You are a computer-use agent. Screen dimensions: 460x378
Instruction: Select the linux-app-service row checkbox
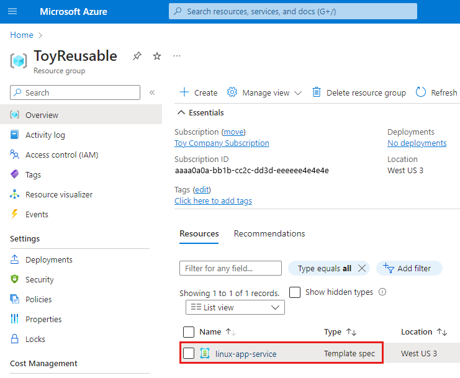(x=188, y=353)
